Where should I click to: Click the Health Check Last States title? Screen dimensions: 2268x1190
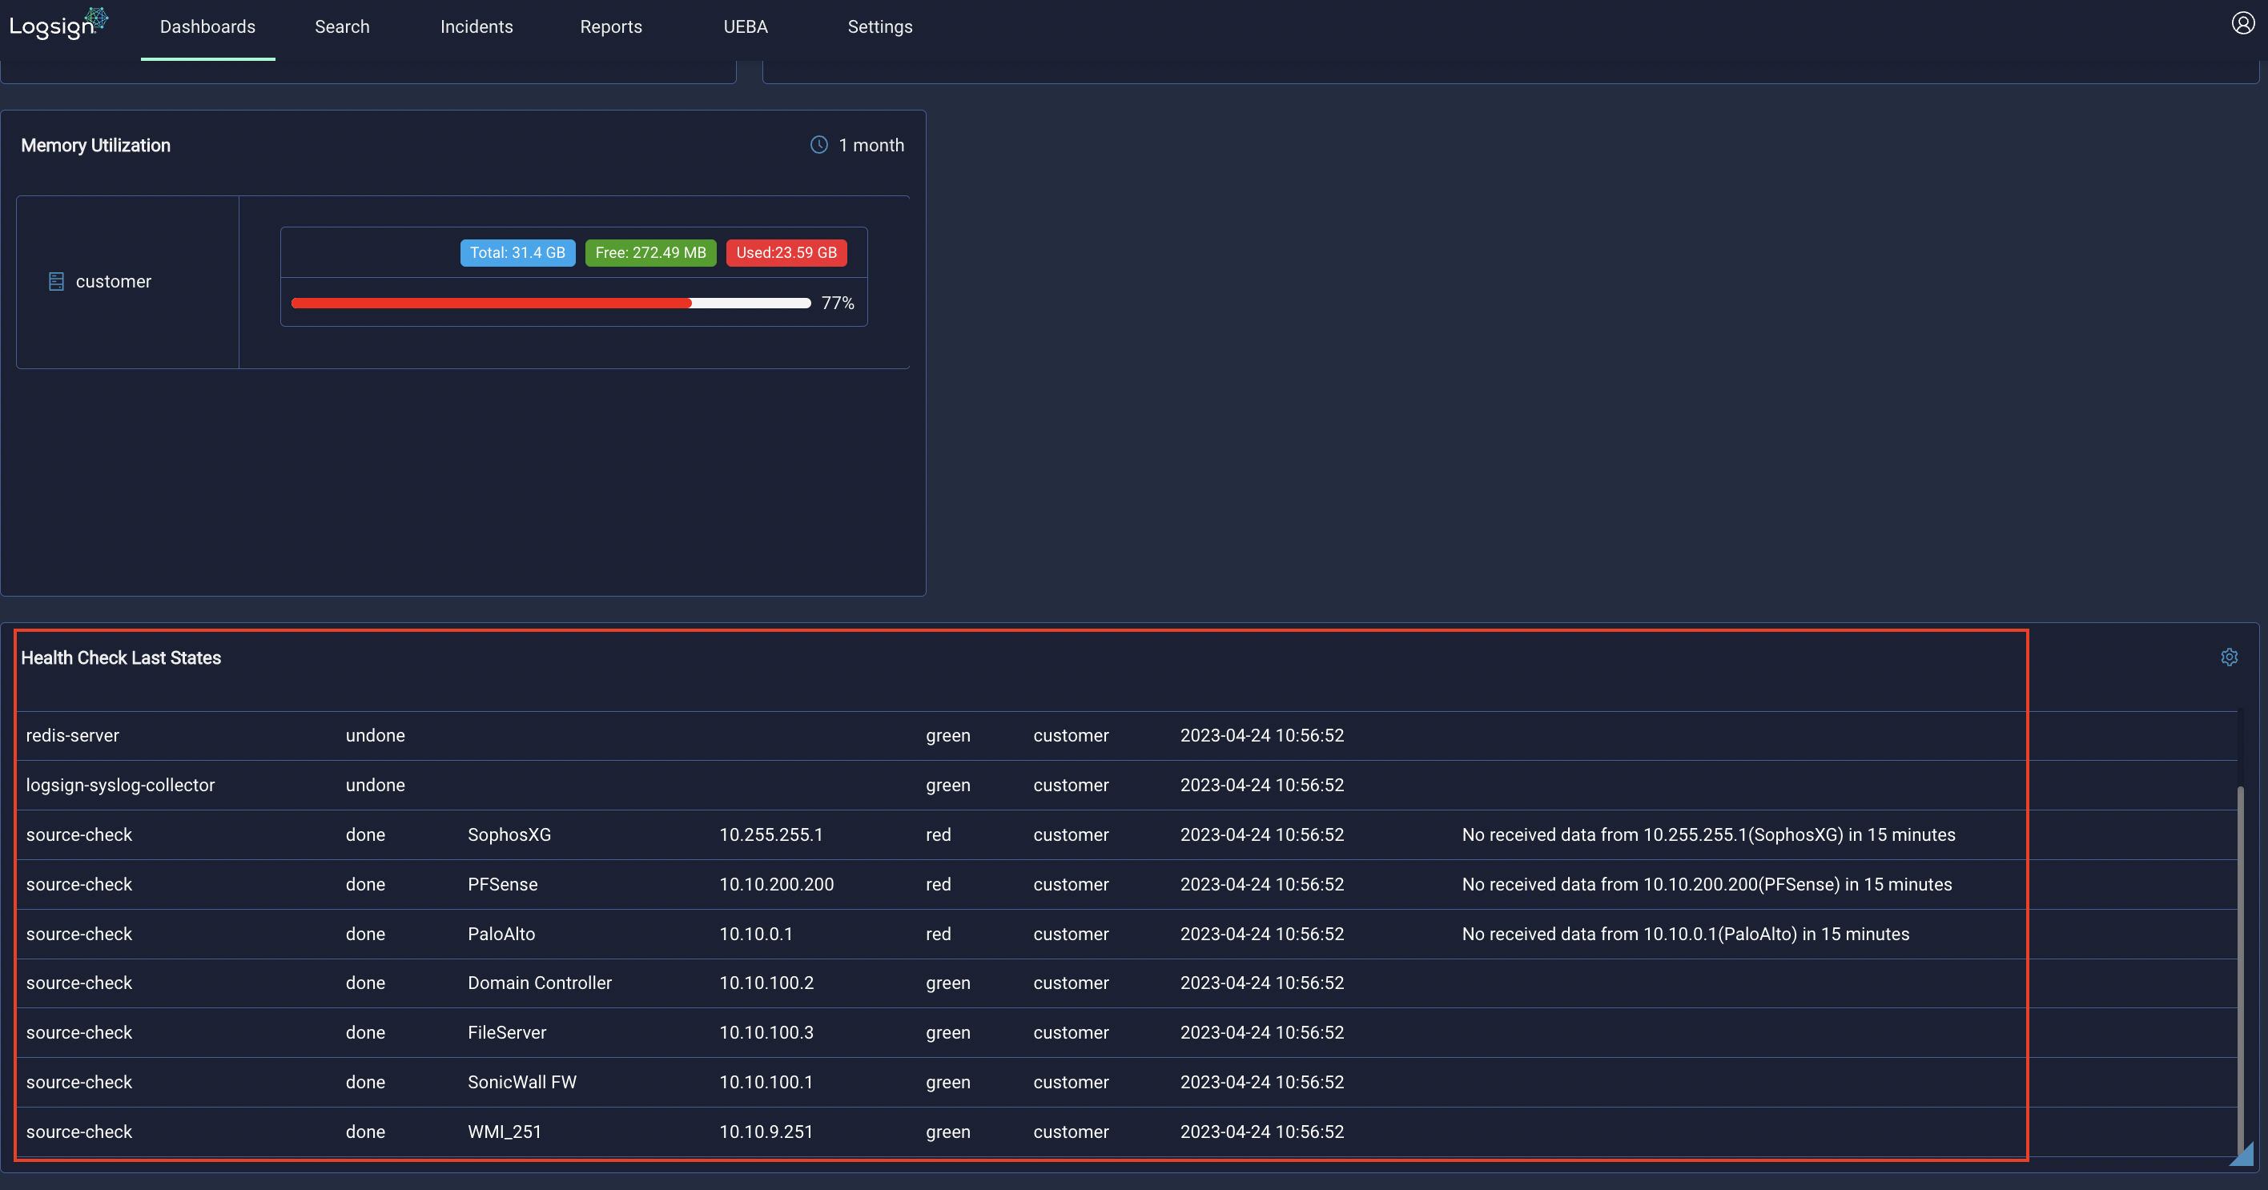click(x=121, y=657)
